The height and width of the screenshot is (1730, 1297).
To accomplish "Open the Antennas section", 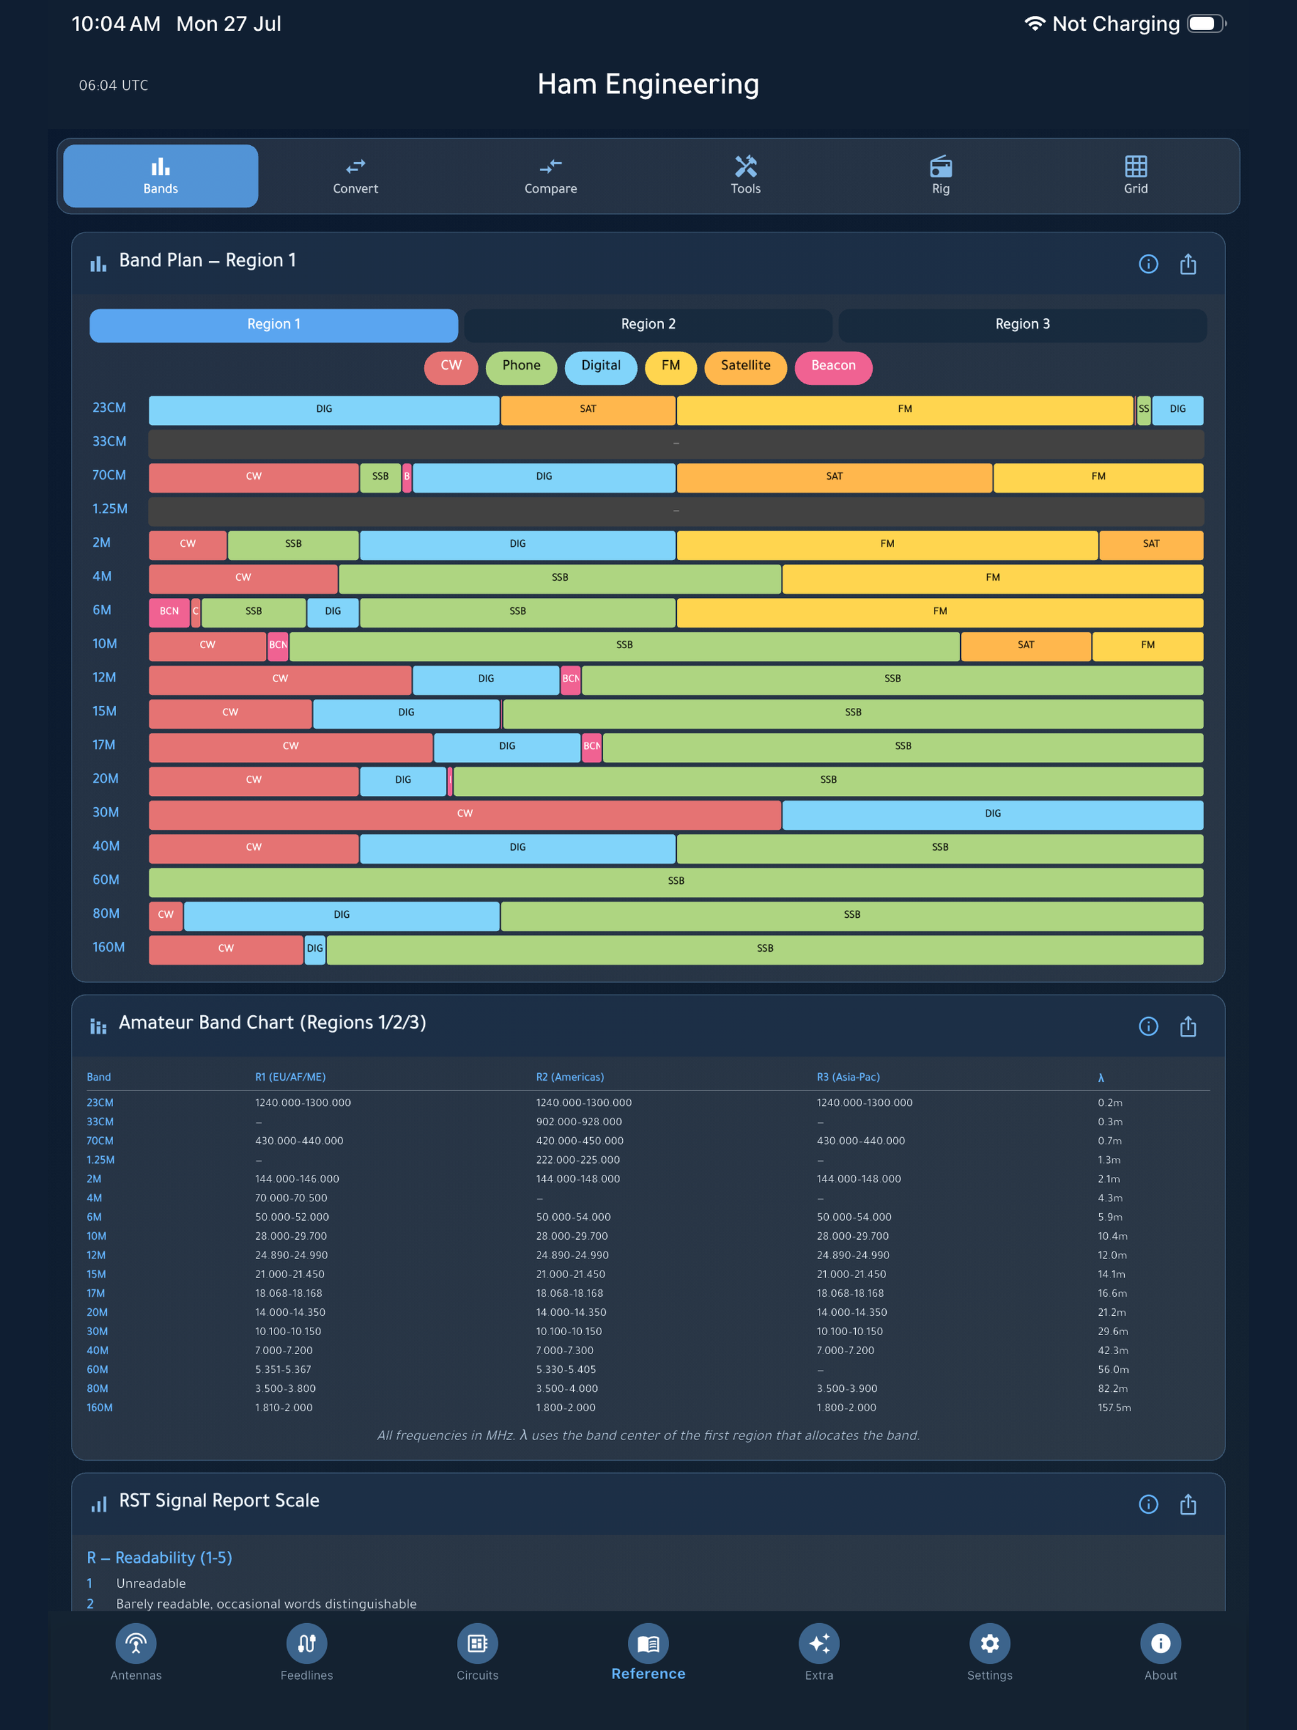I will [136, 1653].
